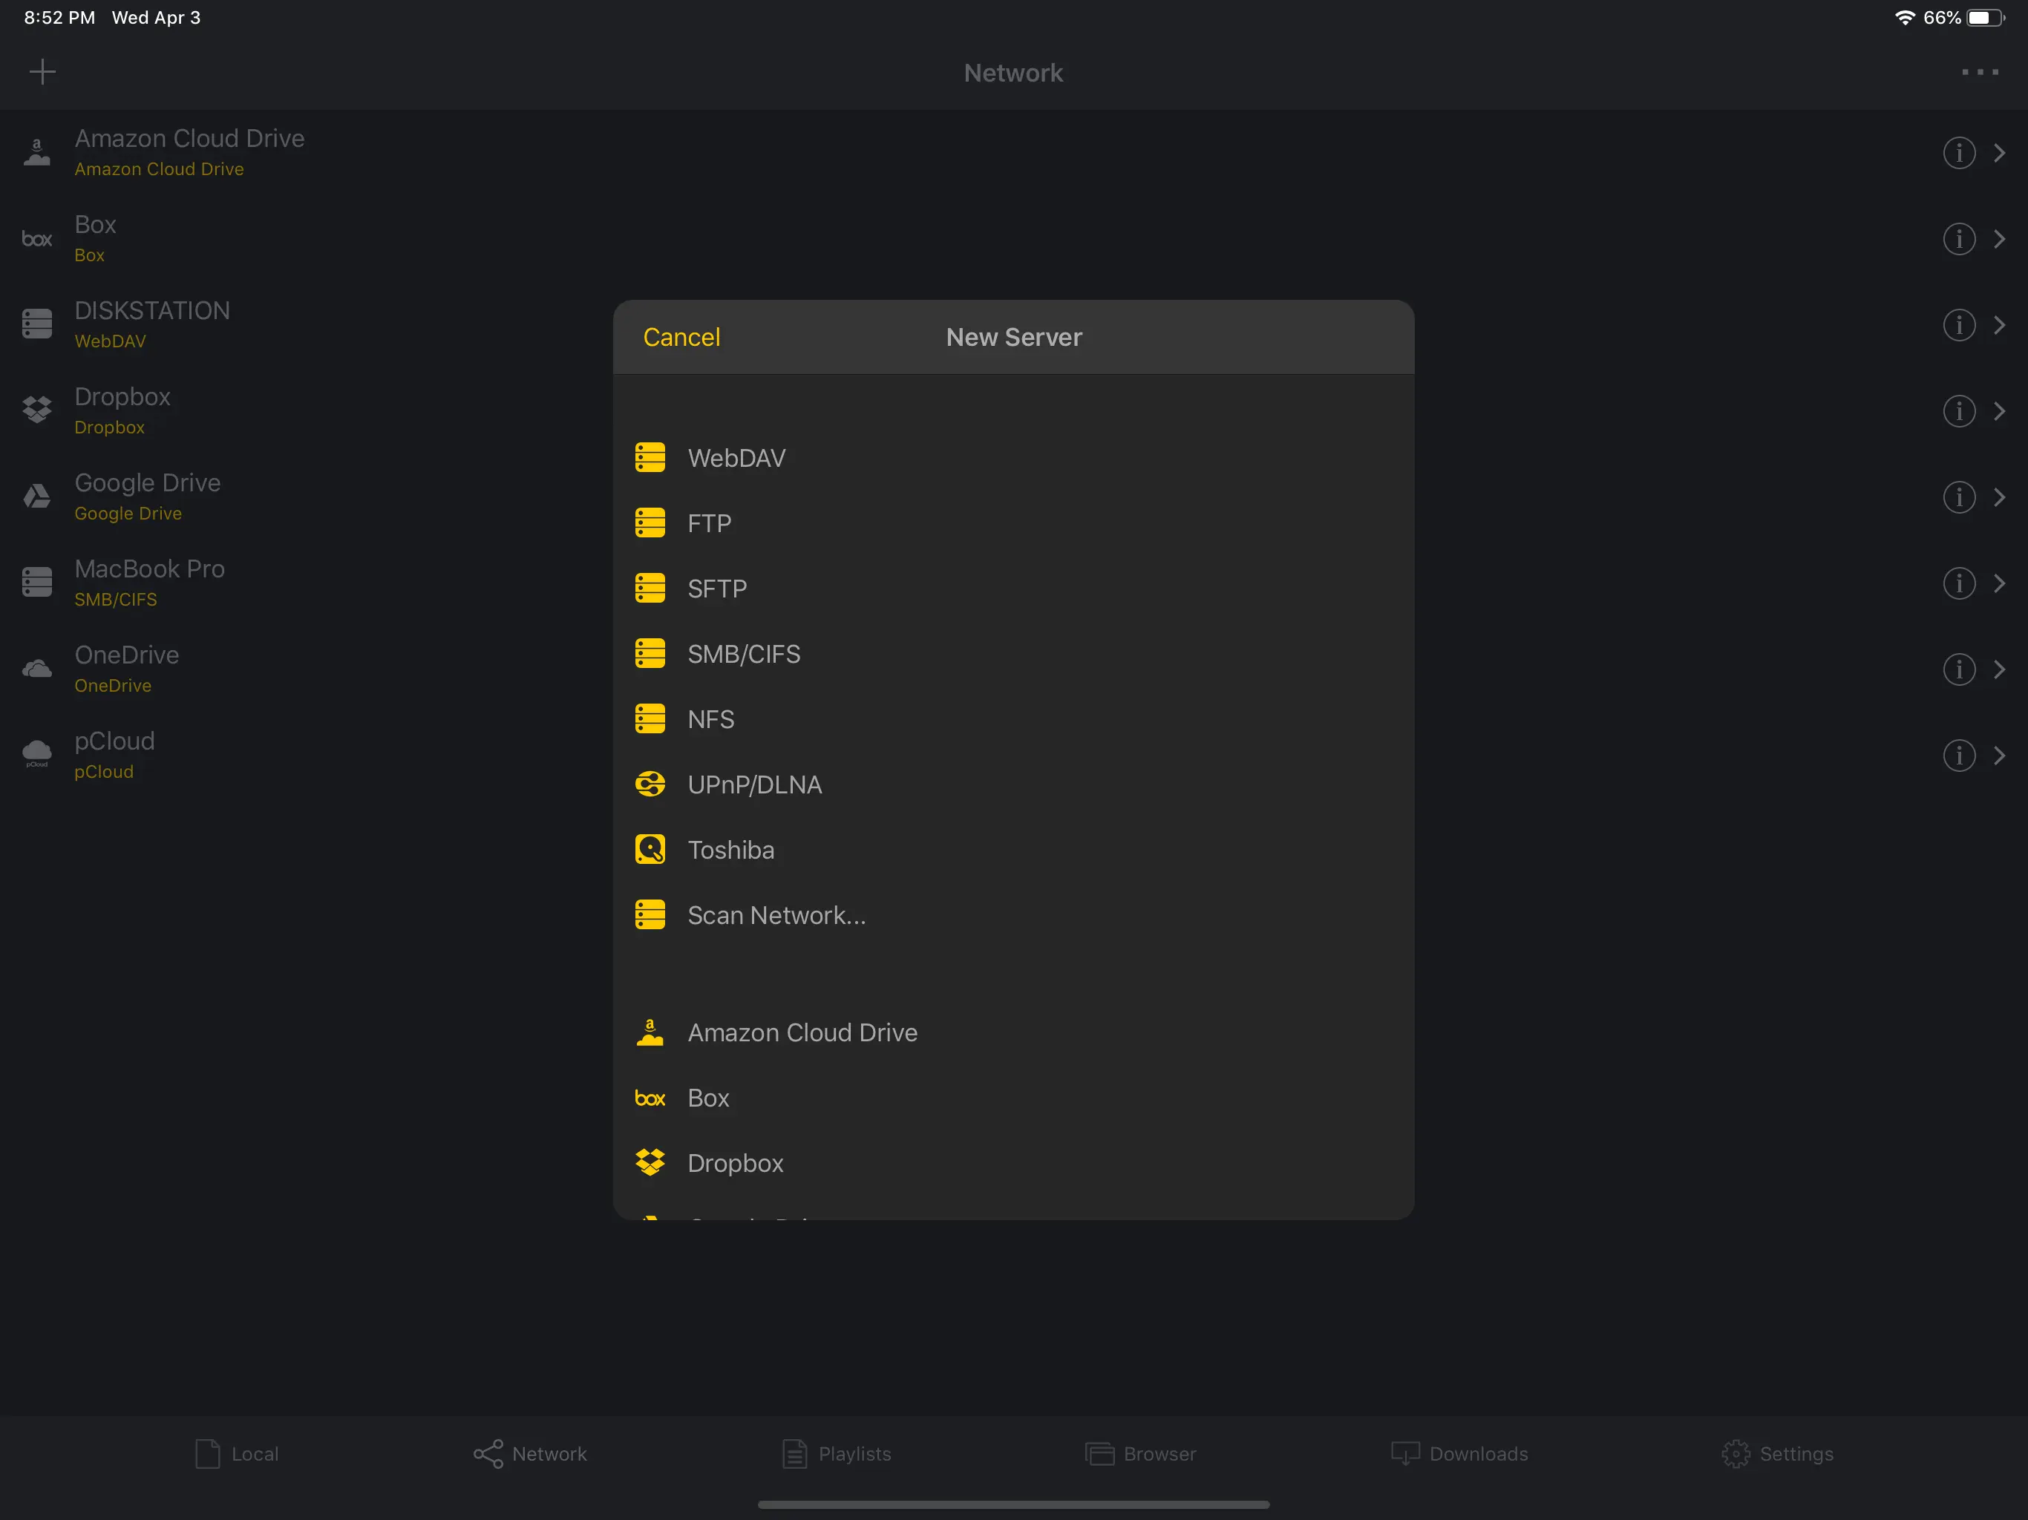Screen dimensions: 2028x1520
Task: Choose the Box logo in New Server list
Action: (650, 1098)
